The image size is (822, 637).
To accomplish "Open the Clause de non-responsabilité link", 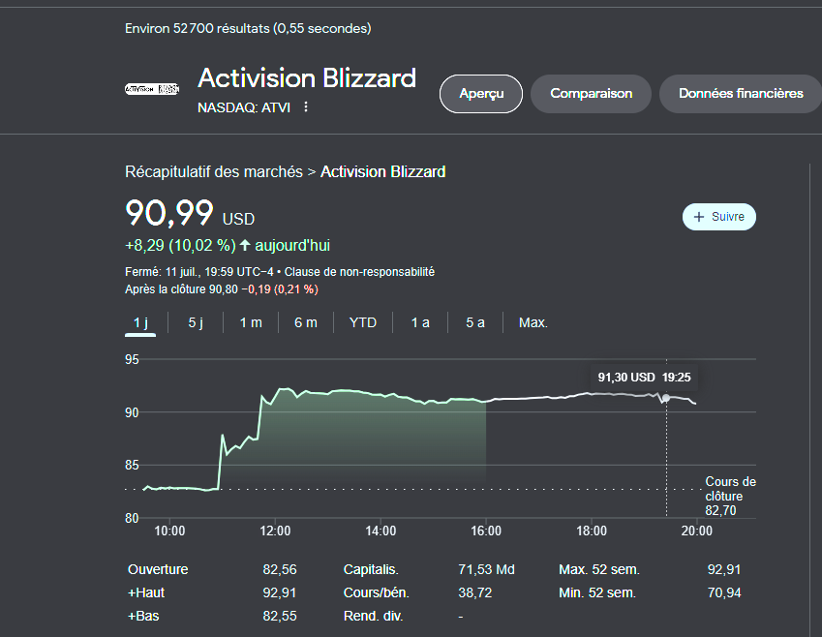I will [359, 272].
